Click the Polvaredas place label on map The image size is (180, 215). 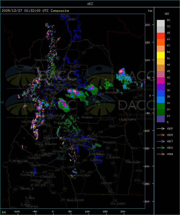(x=32, y=67)
